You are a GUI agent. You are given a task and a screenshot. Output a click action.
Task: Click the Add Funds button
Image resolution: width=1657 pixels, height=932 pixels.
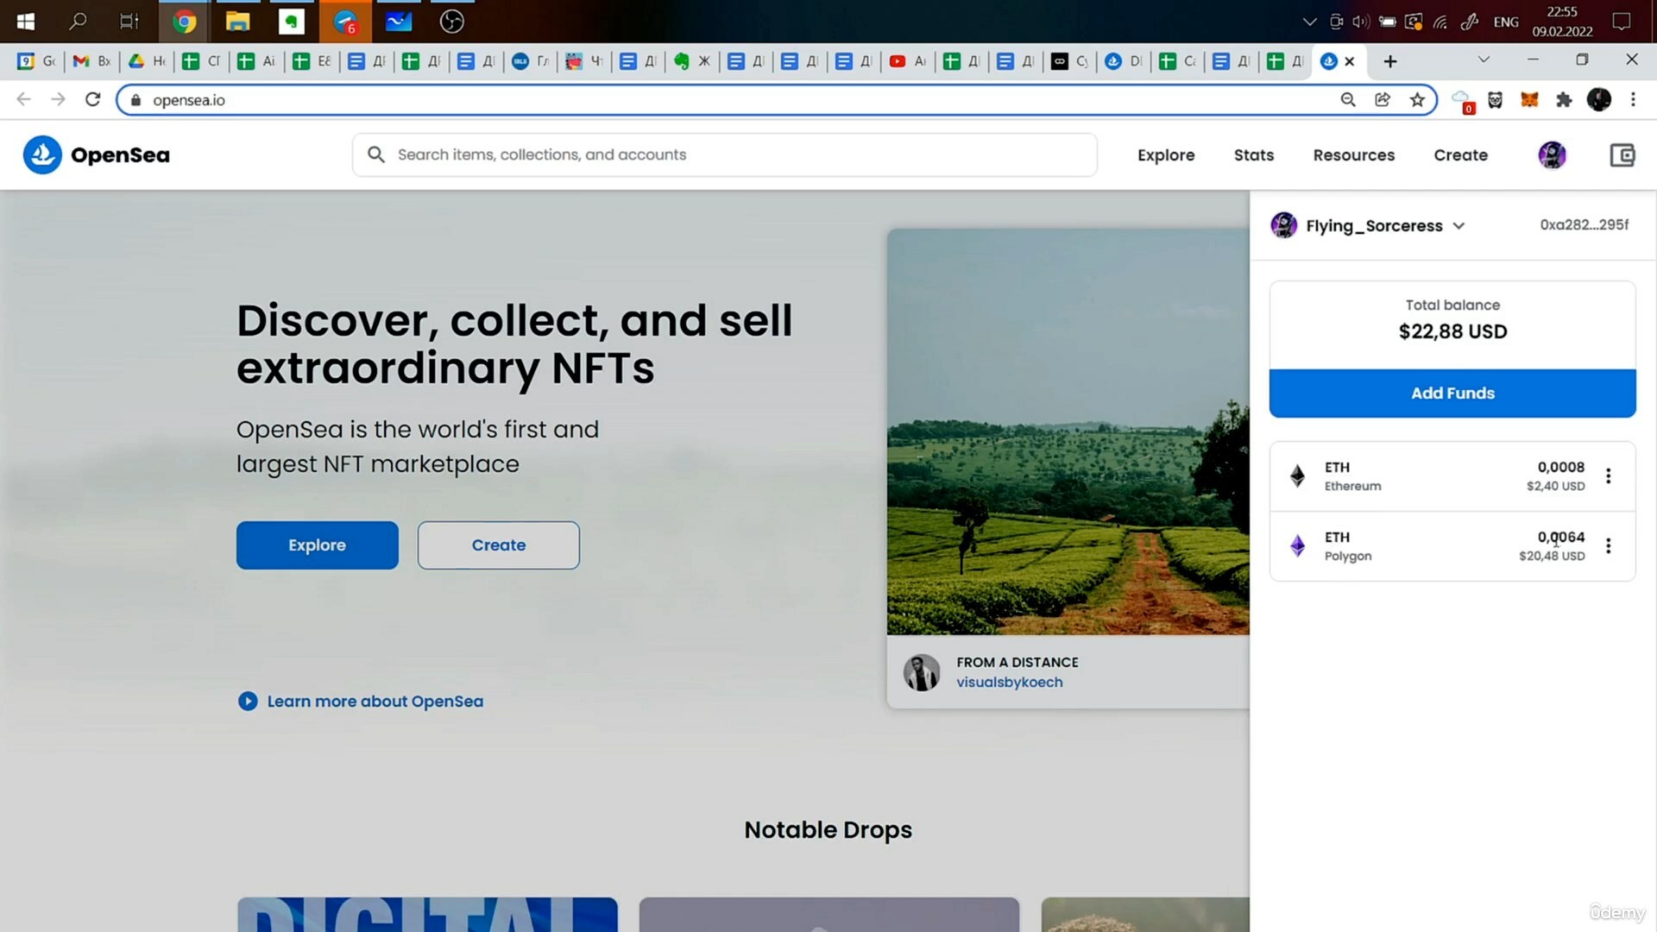pyautogui.click(x=1452, y=394)
